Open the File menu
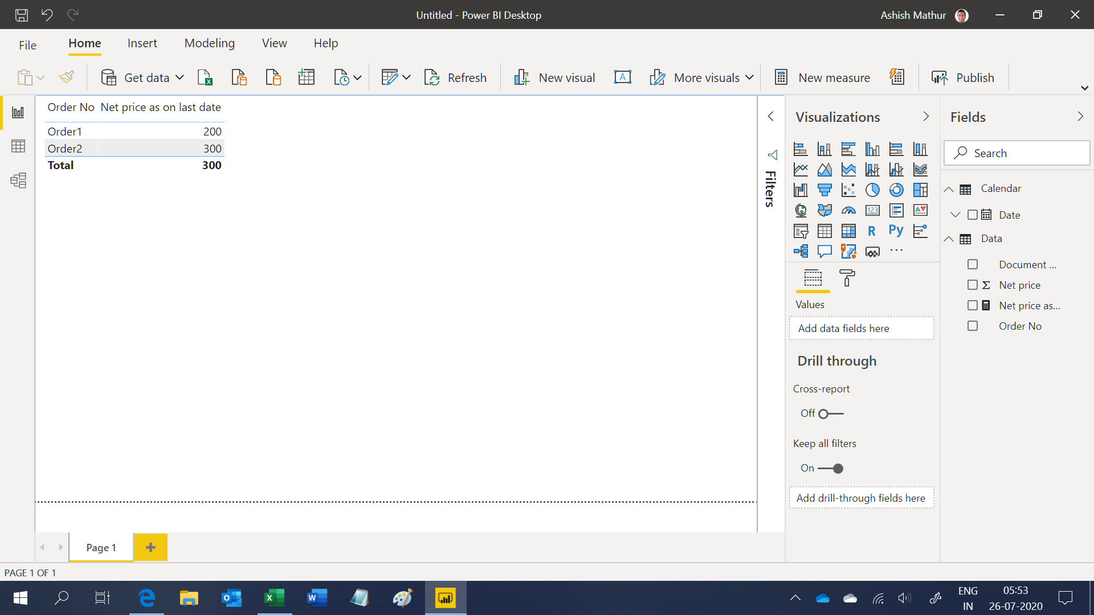 pos(27,45)
